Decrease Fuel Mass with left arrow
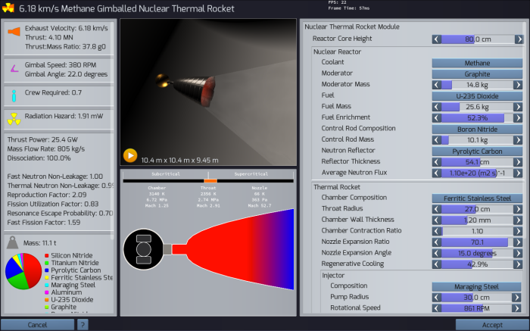The width and height of the screenshot is (530, 331). 436,107
